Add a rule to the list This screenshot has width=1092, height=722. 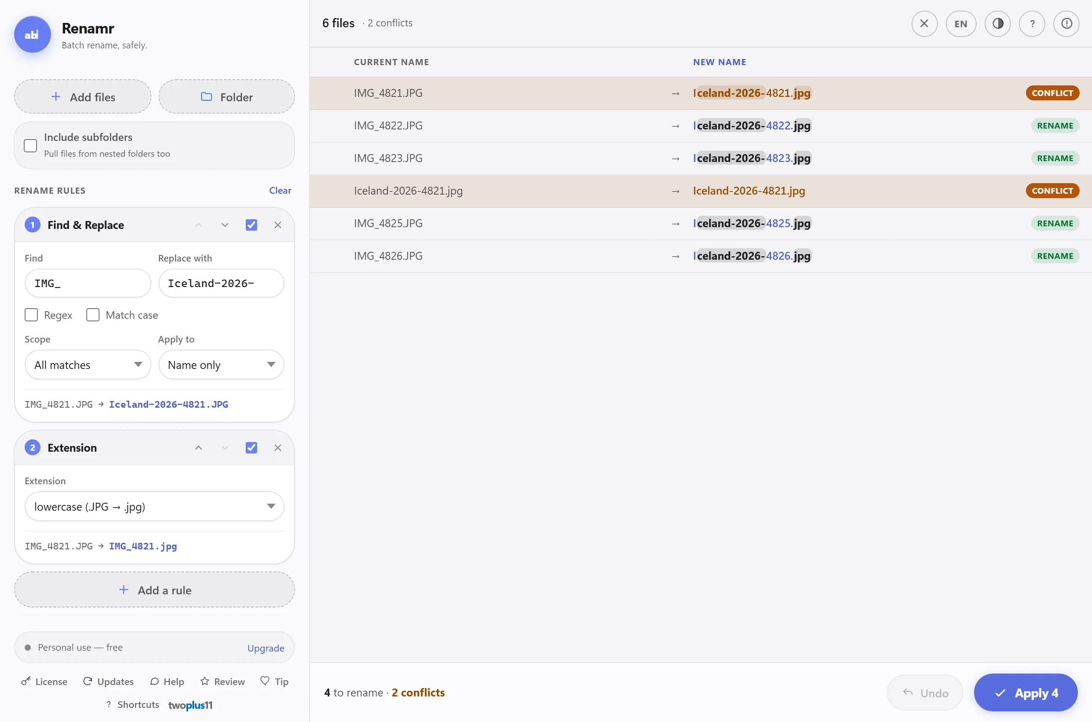(154, 590)
